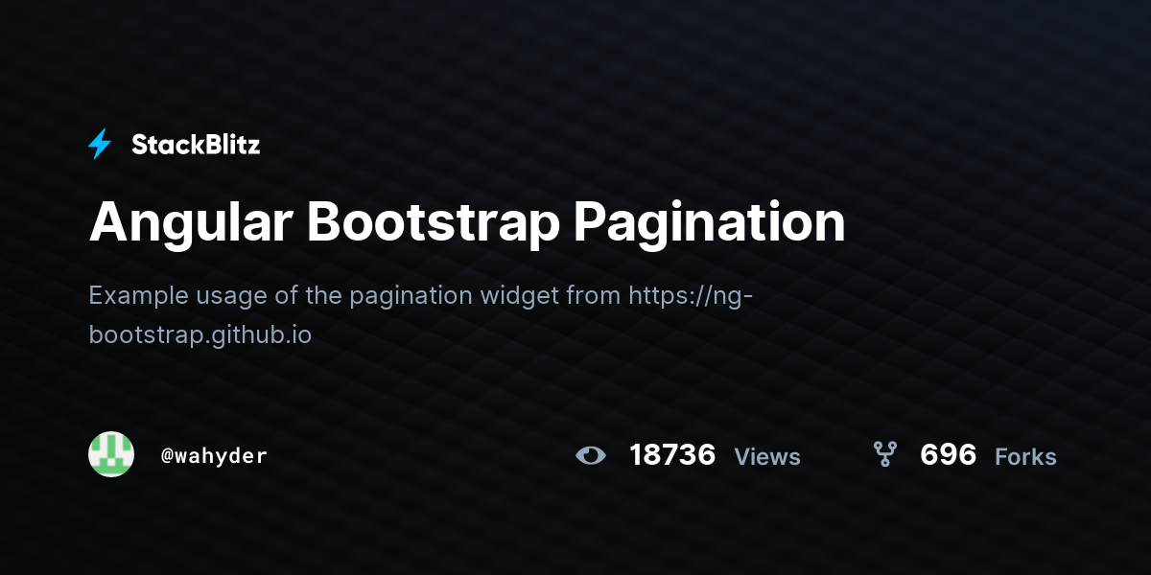Open the wahyder green avatar image

click(111, 454)
